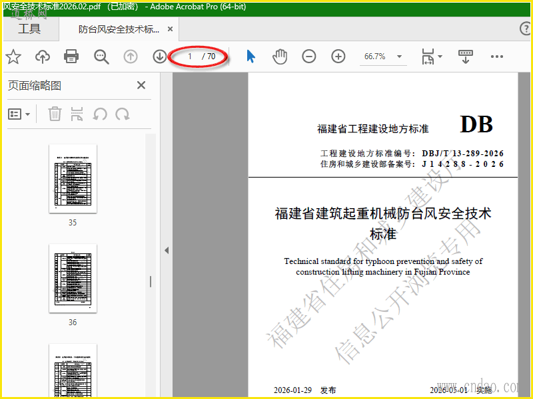Click the star bookmark icon
Image resolution: width=533 pixels, height=399 pixels.
click(13, 57)
